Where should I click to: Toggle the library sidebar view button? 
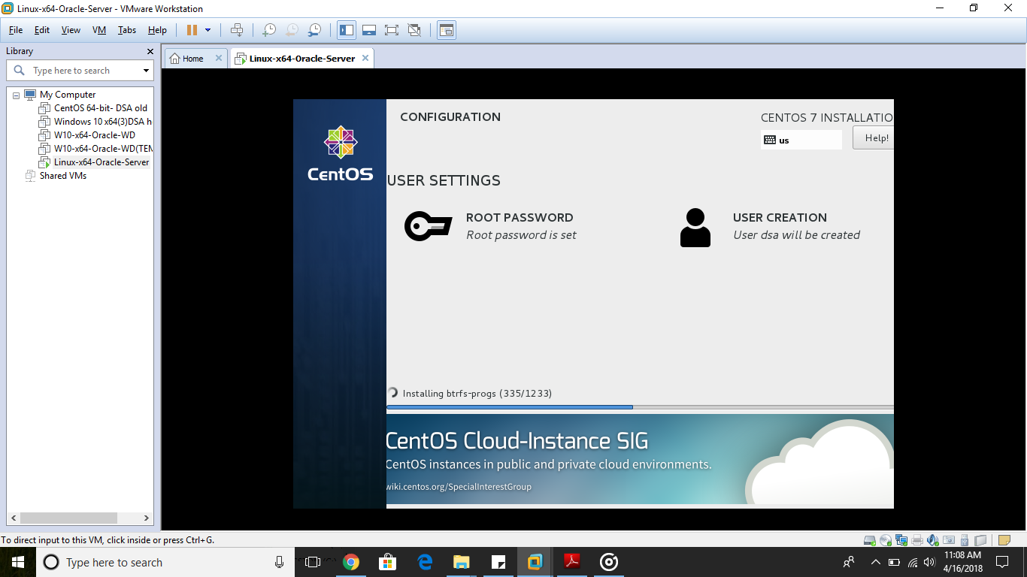coord(347,30)
